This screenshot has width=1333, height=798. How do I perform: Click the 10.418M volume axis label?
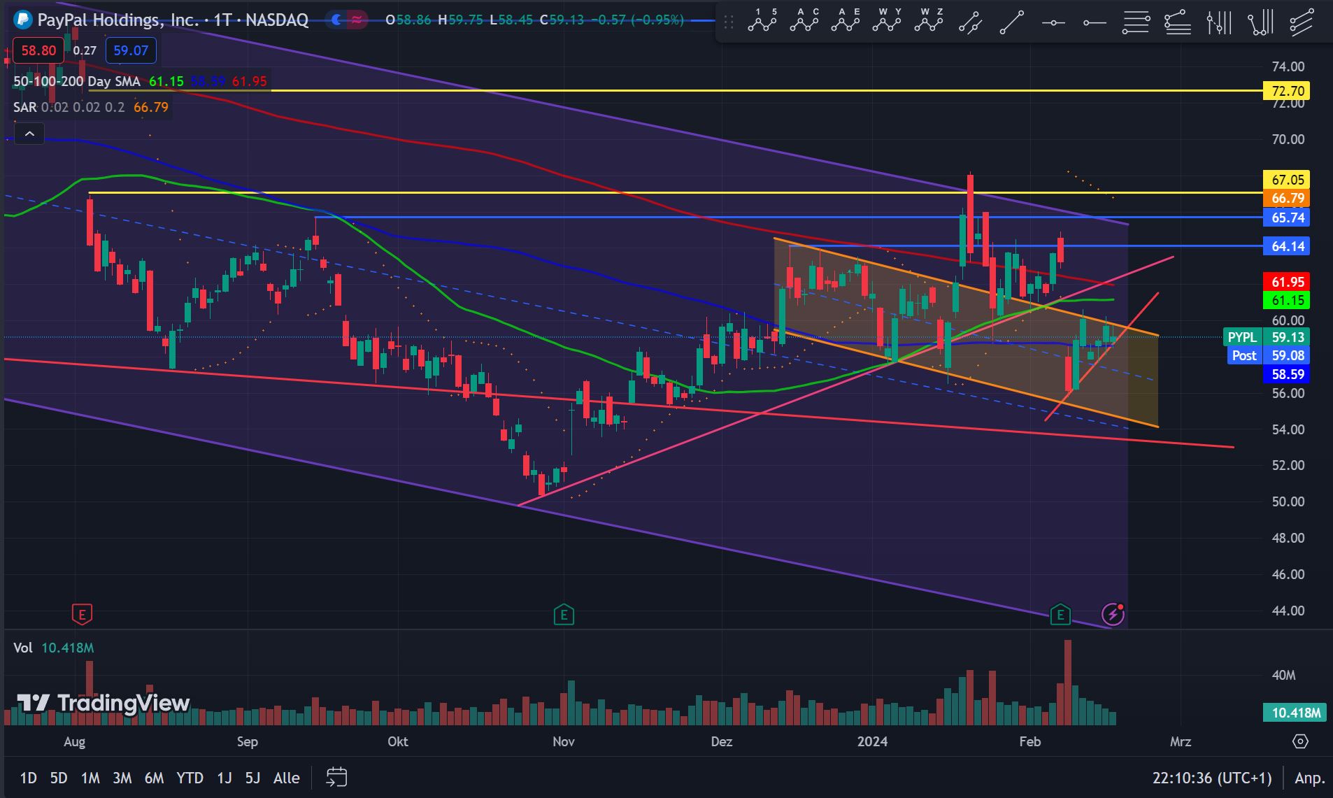click(1296, 713)
